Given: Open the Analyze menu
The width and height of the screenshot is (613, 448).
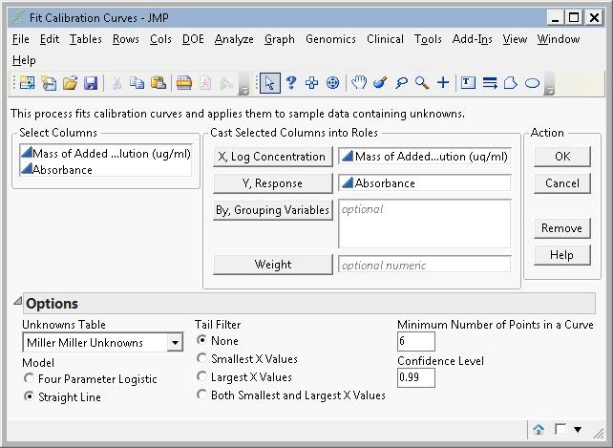Looking at the screenshot, I should (234, 39).
